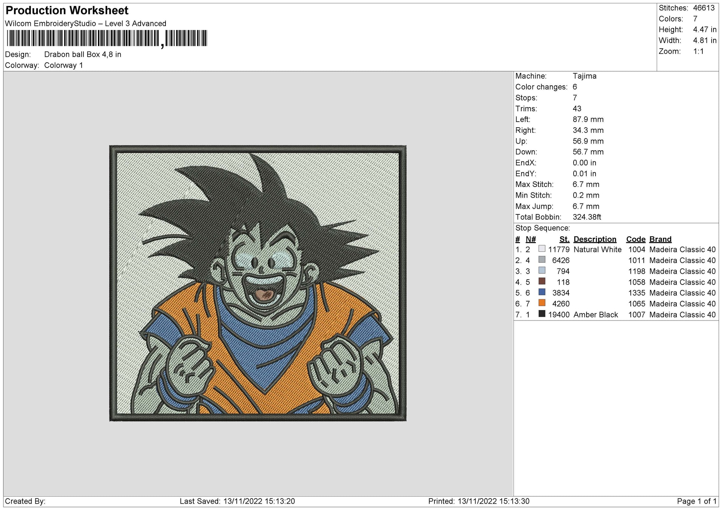Click stitch count 19400 in row 7
722x510 pixels.
point(559,315)
